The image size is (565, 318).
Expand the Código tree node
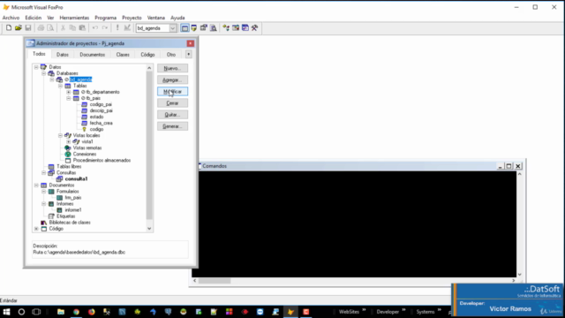36,229
